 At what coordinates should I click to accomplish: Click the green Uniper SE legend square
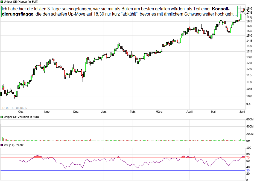2,2
